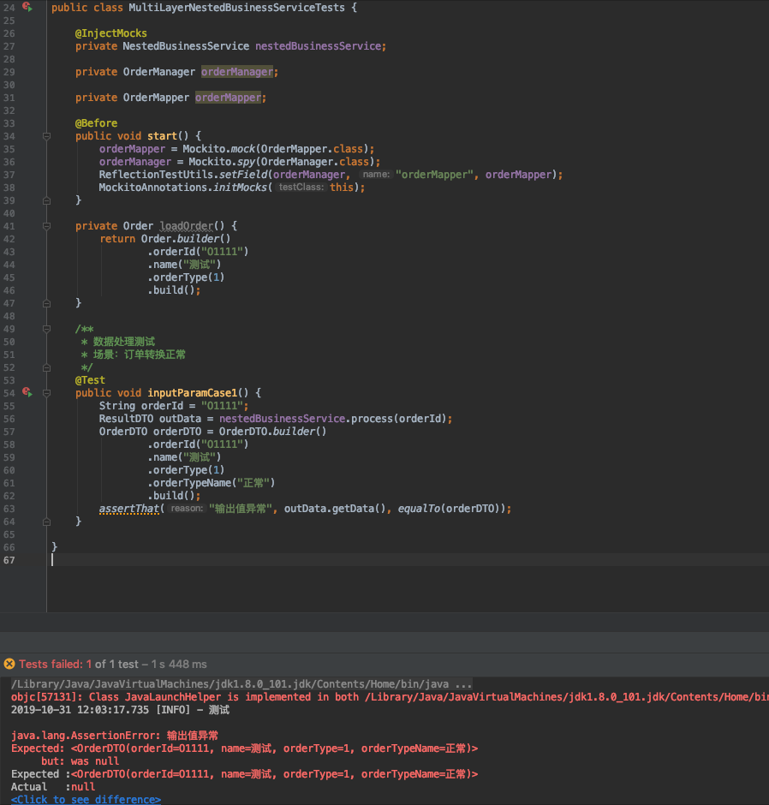Image resolution: width=769 pixels, height=805 pixels.
Task: Collapse the inputParamCase1 method fold marker
Action: click(x=46, y=393)
